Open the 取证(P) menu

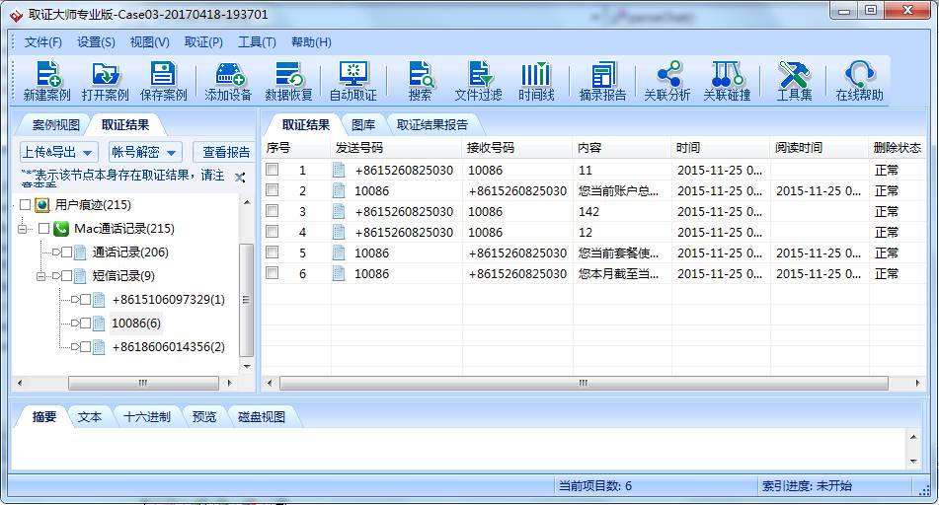coord(203,42)
